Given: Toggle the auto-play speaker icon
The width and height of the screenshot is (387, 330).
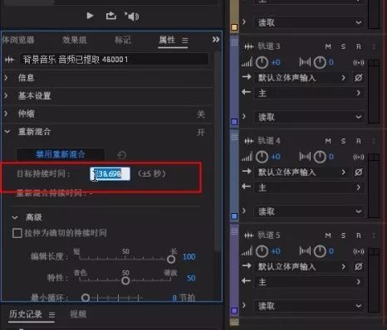Looking at the screenshot, I should pos(132,17).
